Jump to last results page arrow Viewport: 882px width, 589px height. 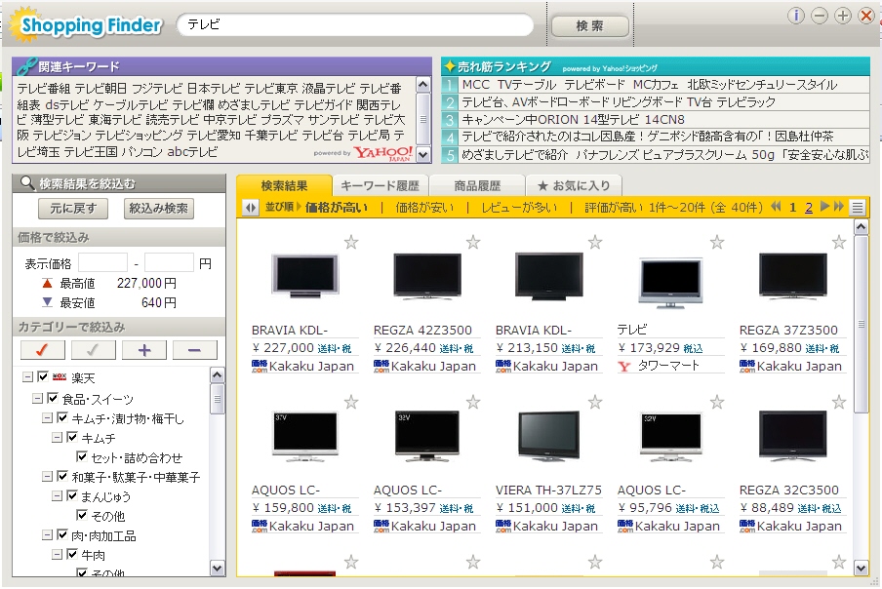(x=839, y=207)
